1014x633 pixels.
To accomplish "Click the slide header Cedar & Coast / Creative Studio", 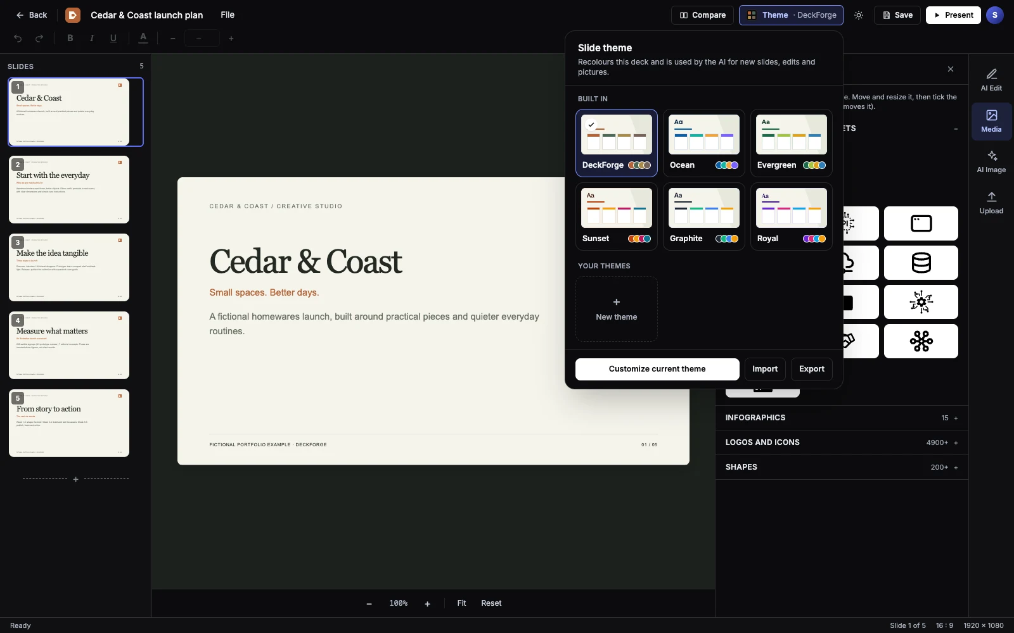I will point(276,206).
